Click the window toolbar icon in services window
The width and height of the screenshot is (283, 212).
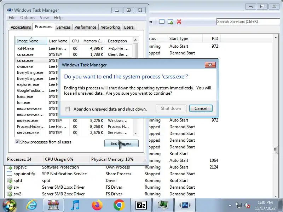pos(162,22)
